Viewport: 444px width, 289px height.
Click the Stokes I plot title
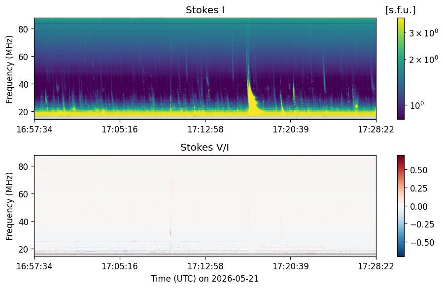(205, 10)
